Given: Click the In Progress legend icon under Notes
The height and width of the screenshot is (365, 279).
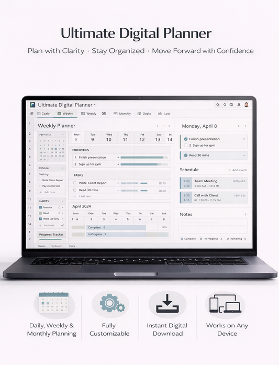Looking at the screenshot, I should (x=201, y=239).
